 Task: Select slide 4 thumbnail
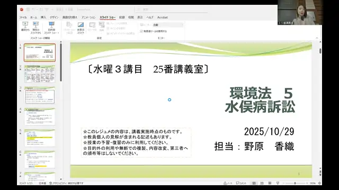pos(40,117)
